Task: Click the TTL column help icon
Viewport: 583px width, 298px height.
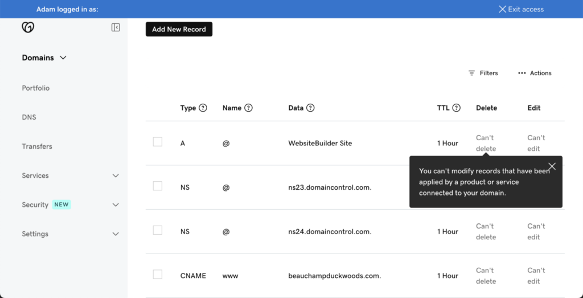Action: pyautogui.click(x=456, y=108)
